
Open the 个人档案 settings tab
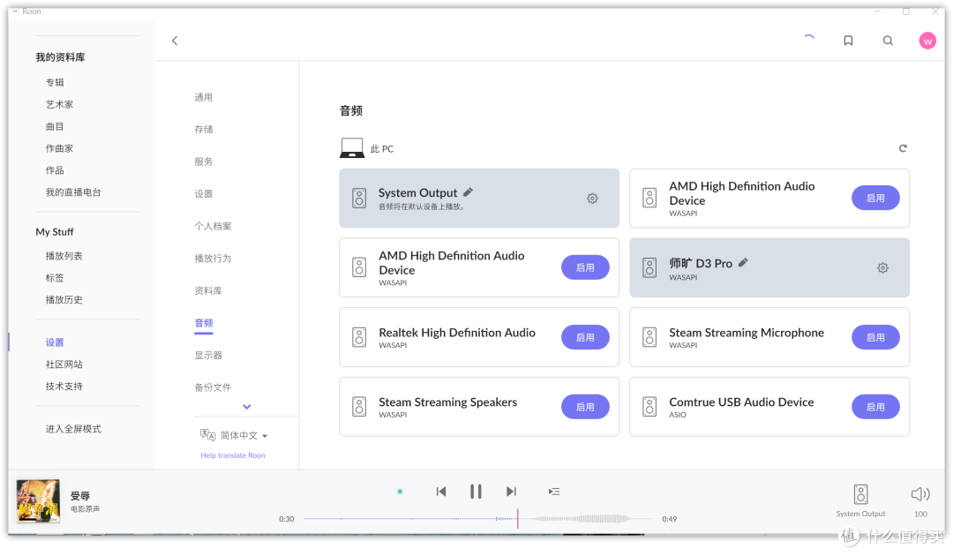[x=213, y=226]
